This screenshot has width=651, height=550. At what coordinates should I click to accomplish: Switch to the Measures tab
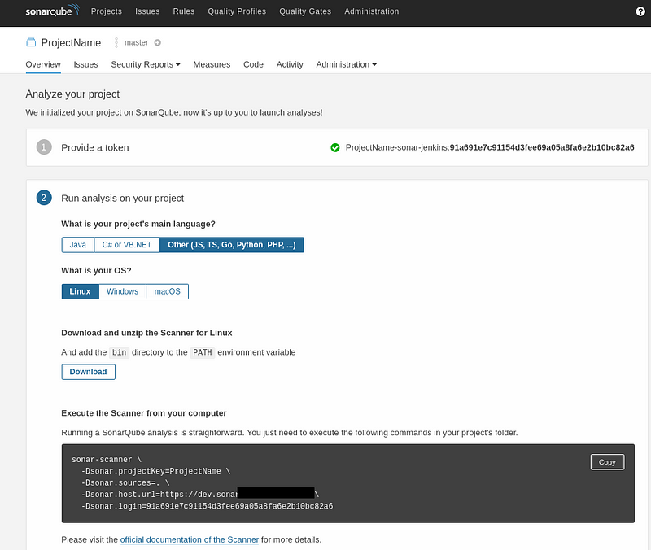tap(212, 64)
